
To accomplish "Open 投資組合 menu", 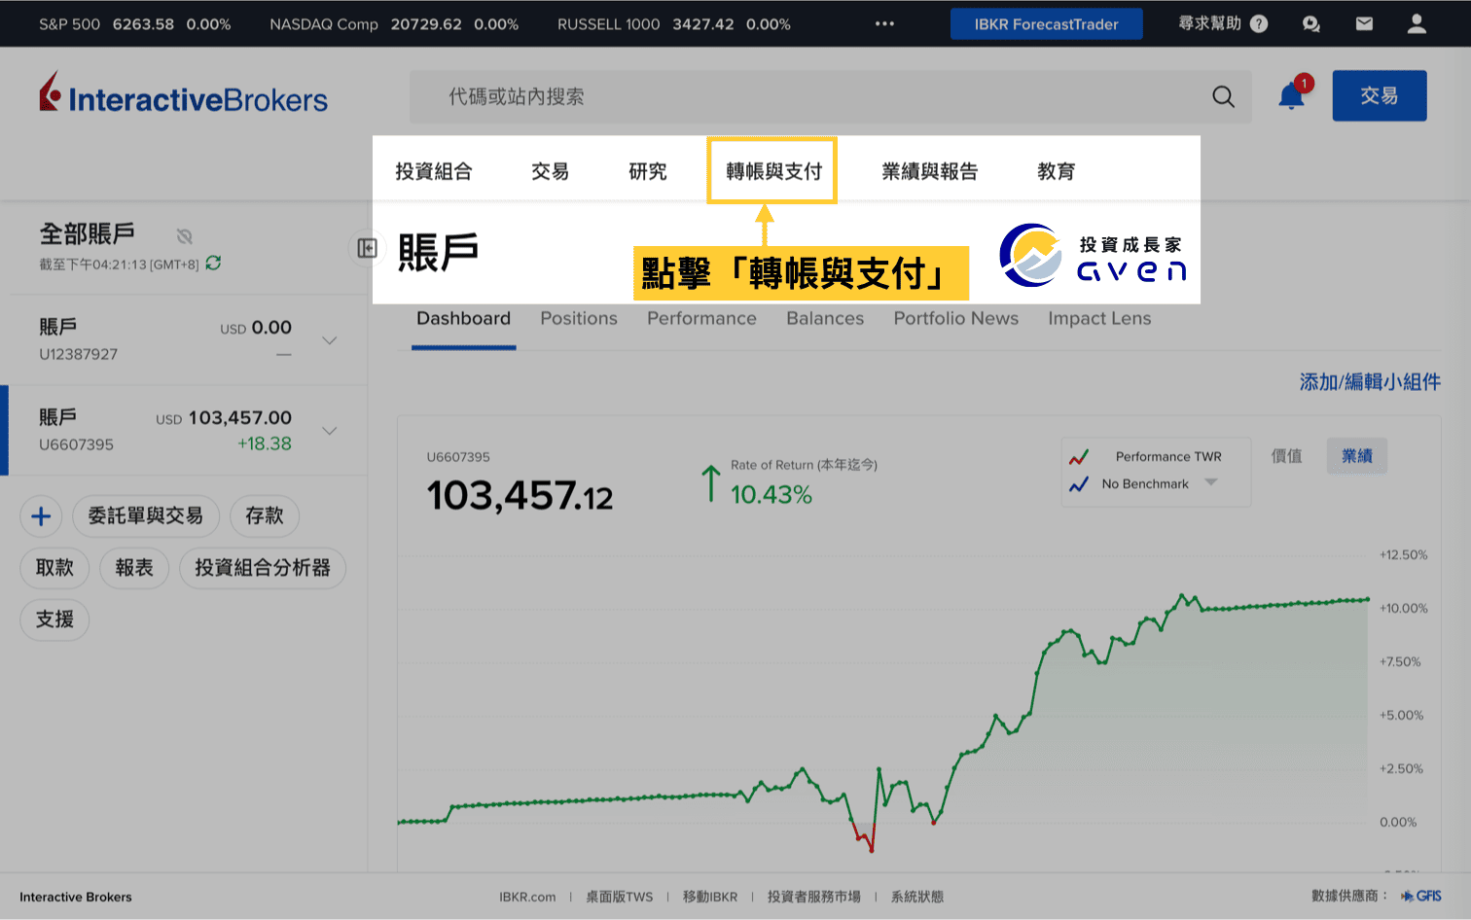I will click(x=434, y=171).
